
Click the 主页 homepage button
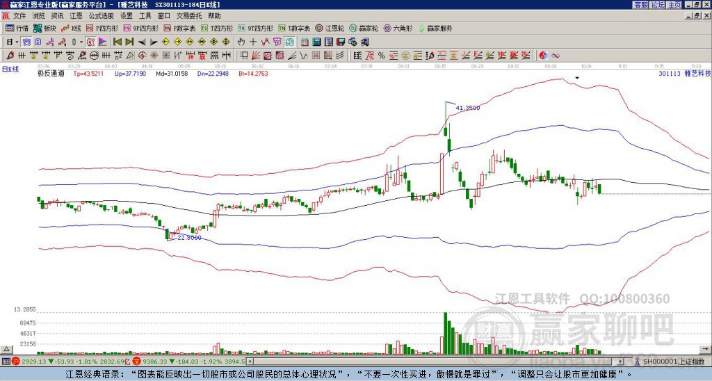pyautogui.click(x=674, y=5)
